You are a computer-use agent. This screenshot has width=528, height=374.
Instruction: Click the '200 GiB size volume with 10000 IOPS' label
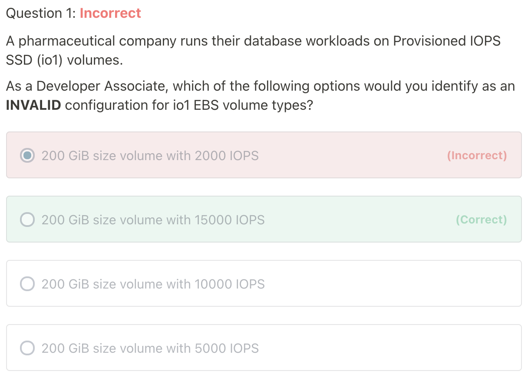(x=153, y=284)
